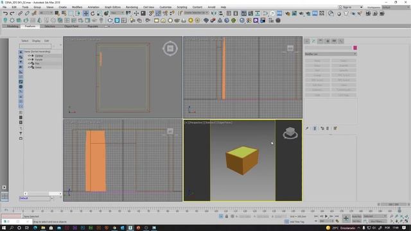Click the scene explorer search field
This screenshot has width=411, height=231.
tap(35, 46)
